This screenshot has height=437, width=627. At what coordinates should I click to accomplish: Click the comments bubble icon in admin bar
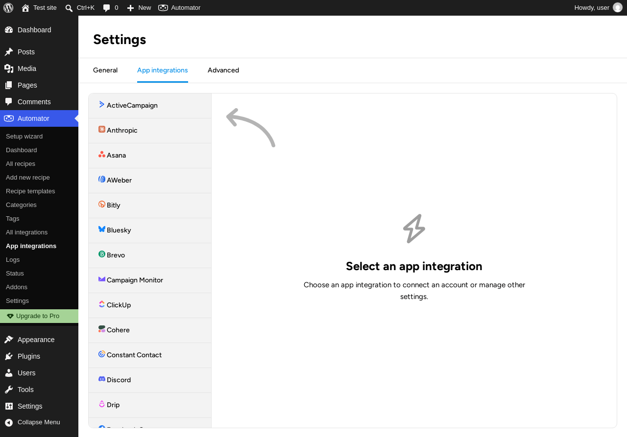tap(106, 8)
